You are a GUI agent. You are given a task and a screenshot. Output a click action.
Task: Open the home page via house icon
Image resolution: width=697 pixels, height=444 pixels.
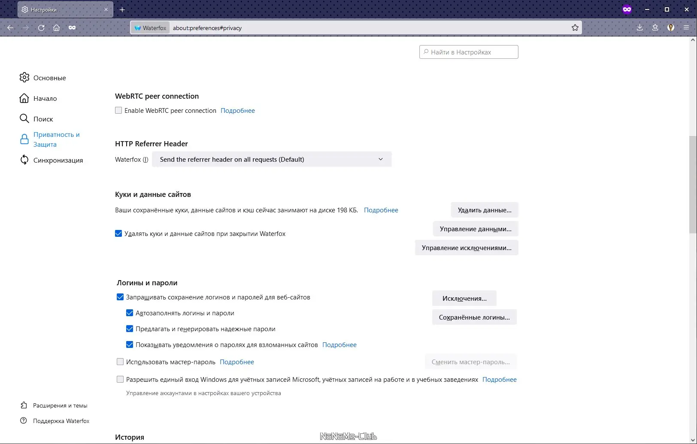[x=57, y=28]
